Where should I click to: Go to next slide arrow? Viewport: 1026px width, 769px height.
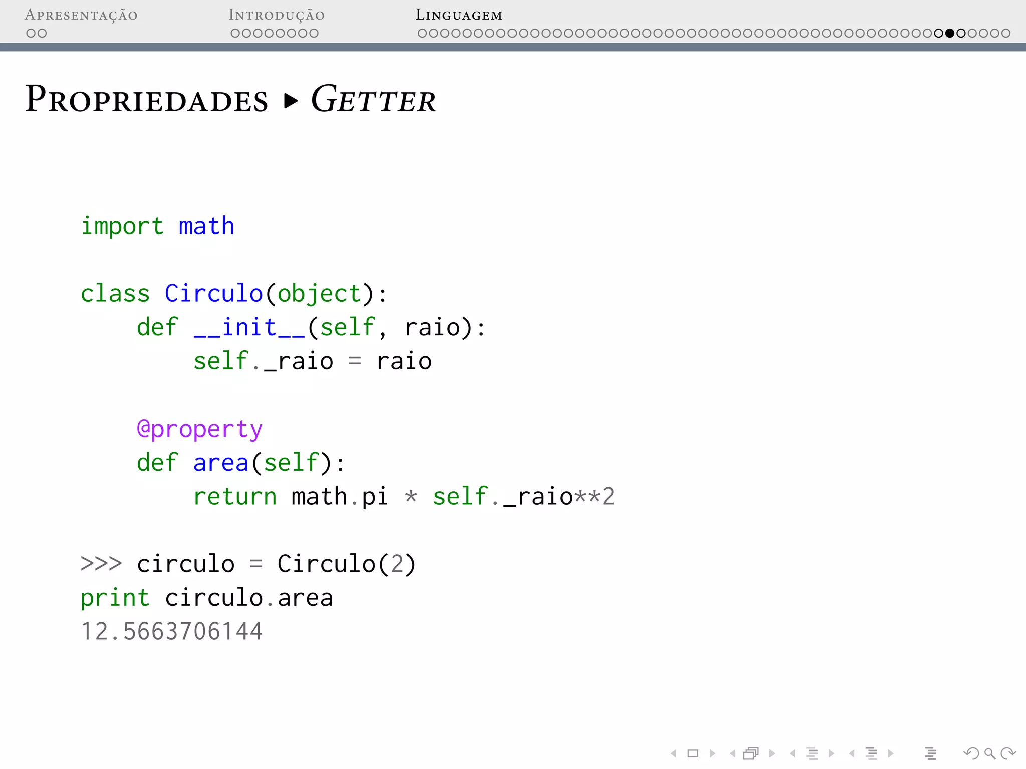712,753
